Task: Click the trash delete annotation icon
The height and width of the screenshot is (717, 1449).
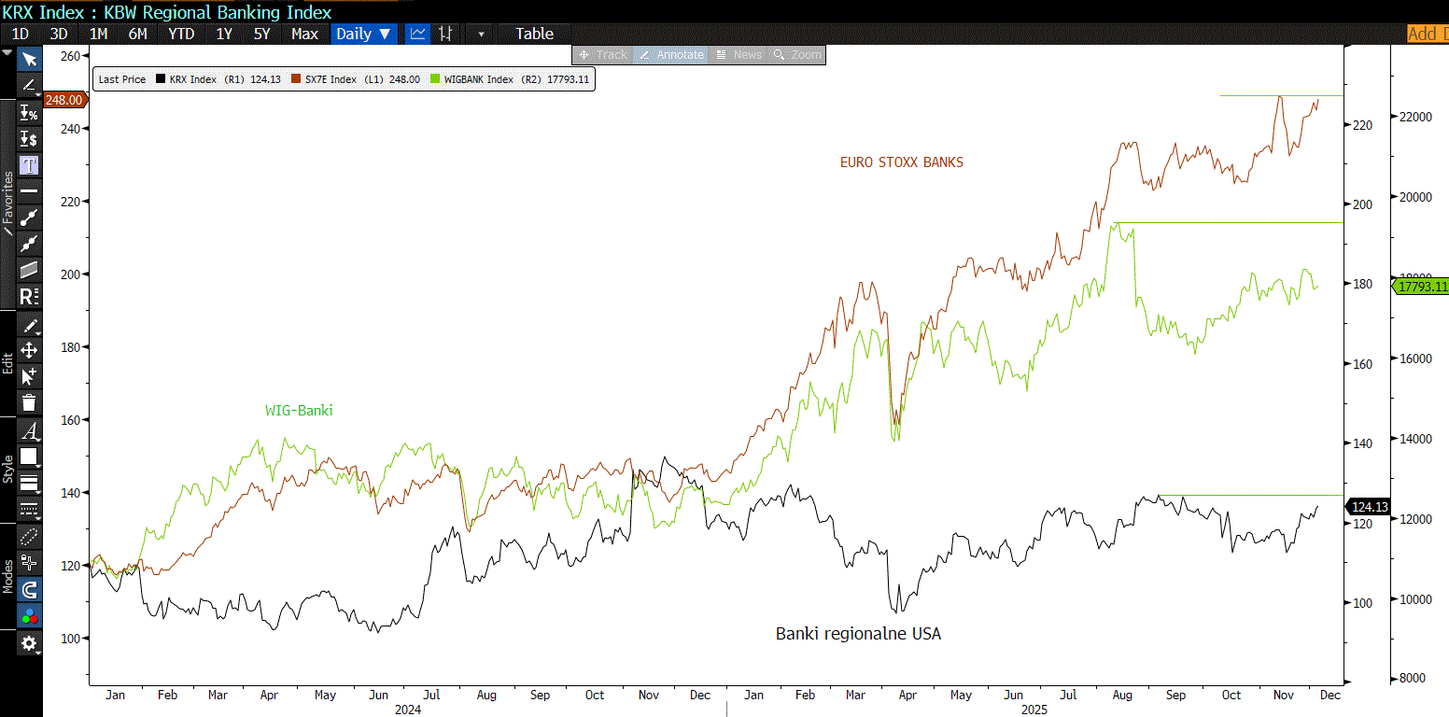Action: pyautogui.click(x=29, y=402)
